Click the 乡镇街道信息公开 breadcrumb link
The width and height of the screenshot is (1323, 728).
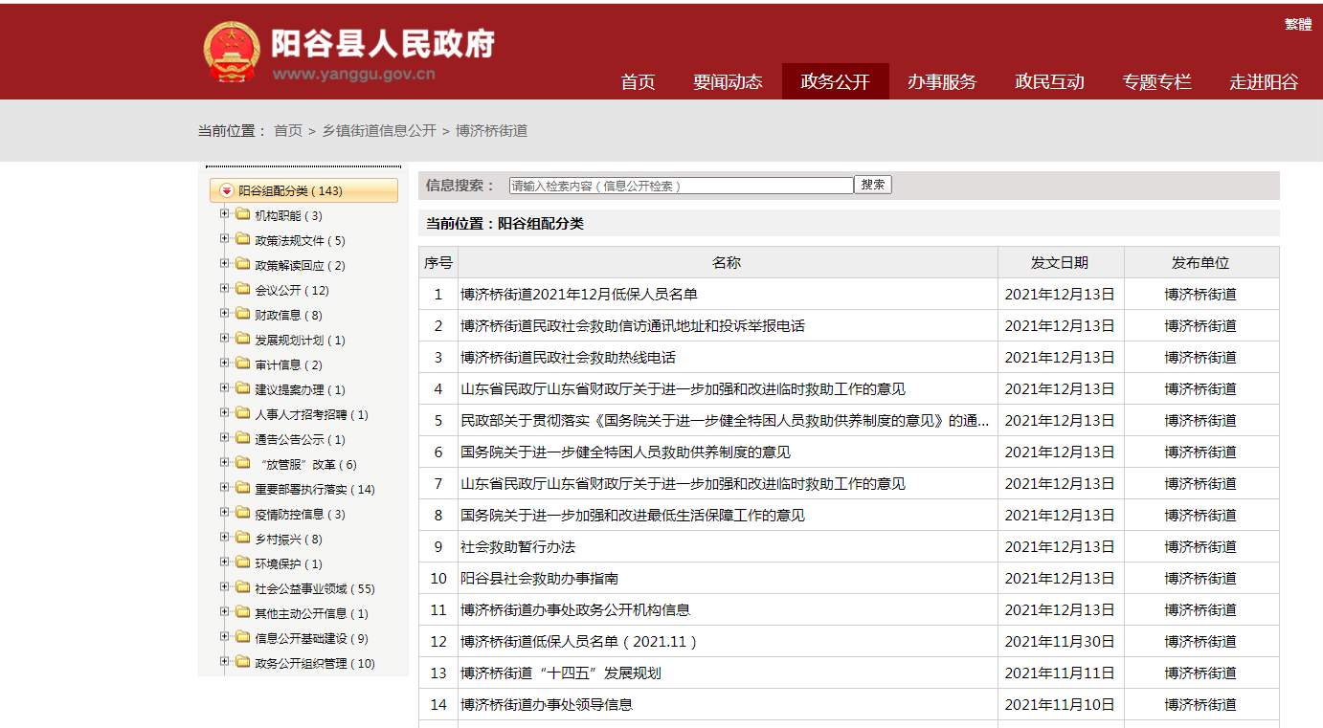(379, 130)
